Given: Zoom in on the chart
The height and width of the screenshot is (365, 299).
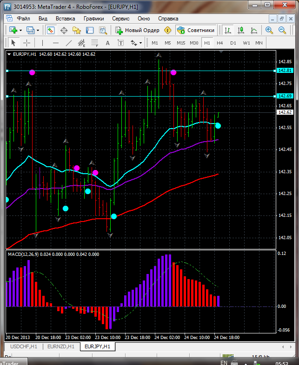Looking at the screenshot, I should click(269, 30).
